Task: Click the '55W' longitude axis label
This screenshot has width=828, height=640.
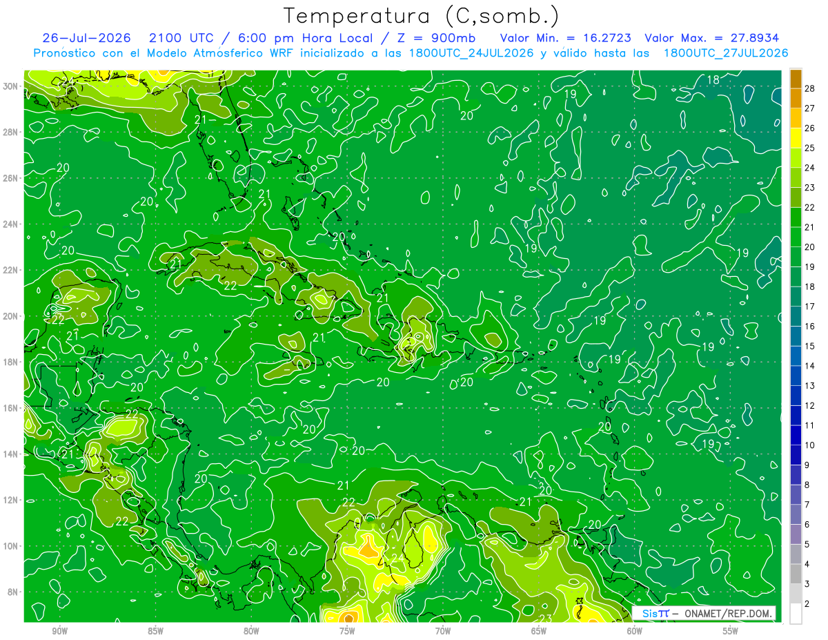Action: (731, 631)
